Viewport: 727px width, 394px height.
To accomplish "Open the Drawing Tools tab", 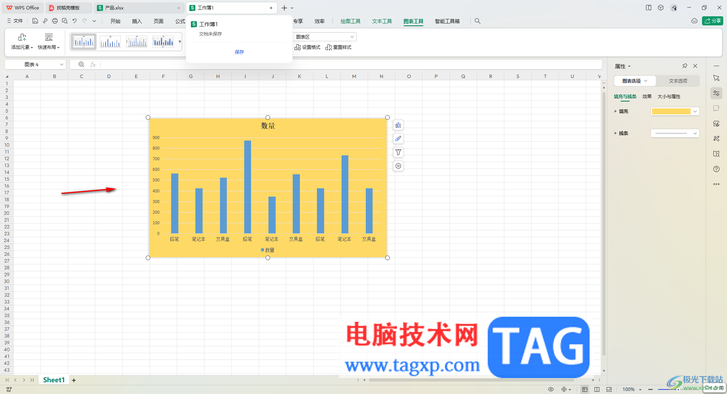I will pyautogui.click(x=350, y=21).
